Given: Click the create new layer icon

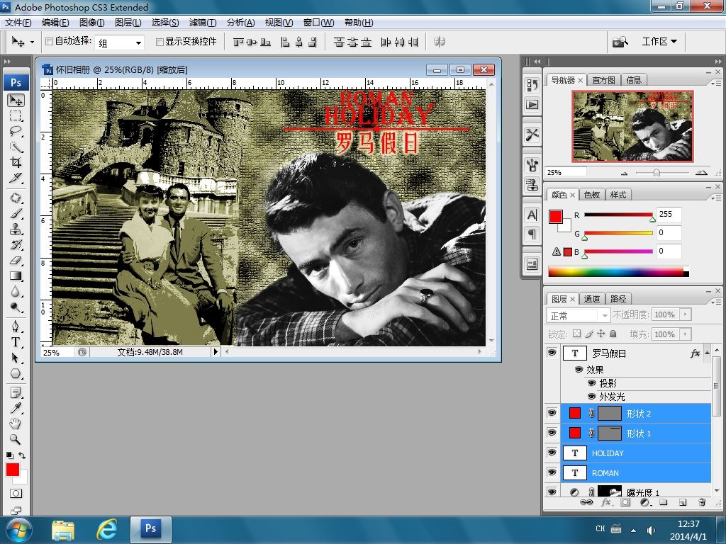Looking at the screenshot, I should coord(683,502).
